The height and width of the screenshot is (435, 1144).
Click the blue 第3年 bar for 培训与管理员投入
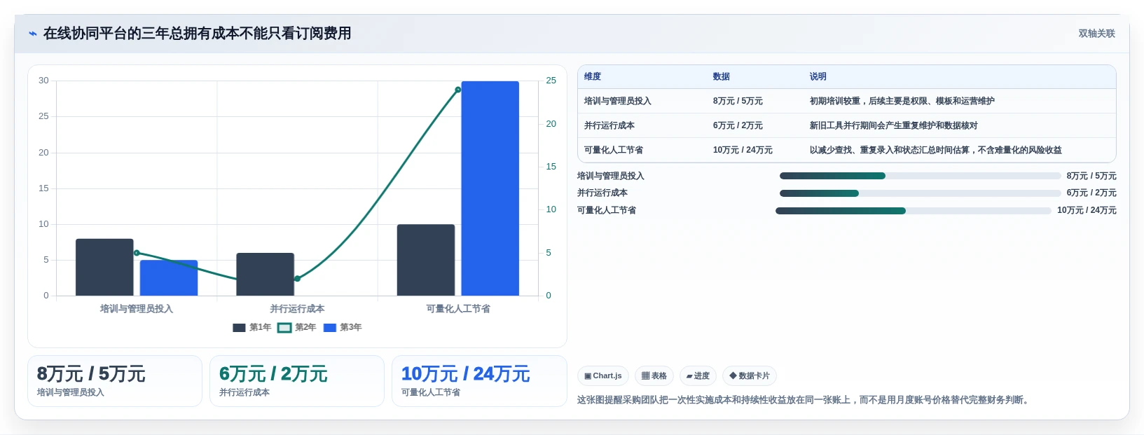169,278
